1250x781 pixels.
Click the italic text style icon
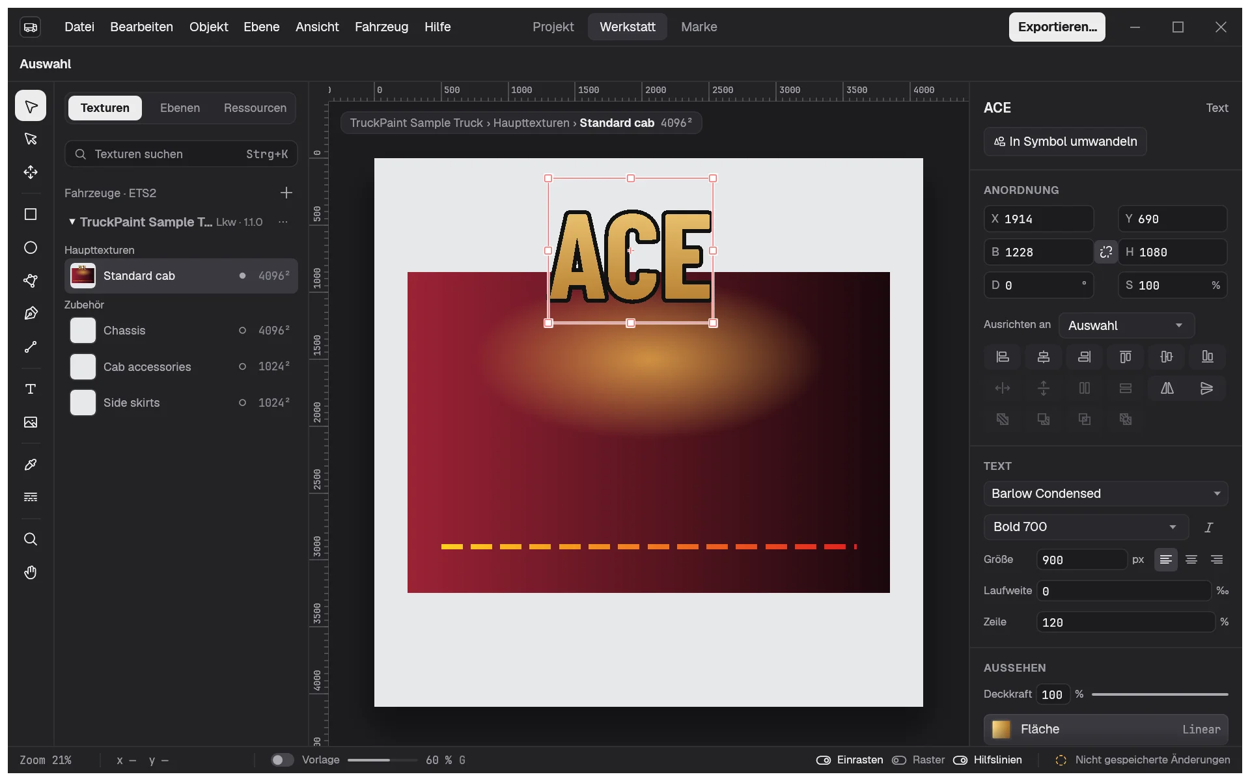pos(1209,527)
